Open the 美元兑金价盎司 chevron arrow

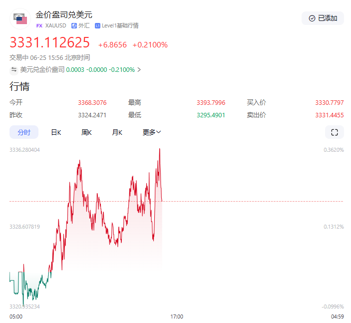pyautogui.click(x=139, y=70)
